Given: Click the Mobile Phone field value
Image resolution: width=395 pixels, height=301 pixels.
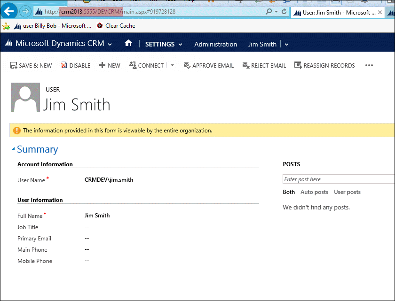Looking at the screenshot, I should point(87,261).
